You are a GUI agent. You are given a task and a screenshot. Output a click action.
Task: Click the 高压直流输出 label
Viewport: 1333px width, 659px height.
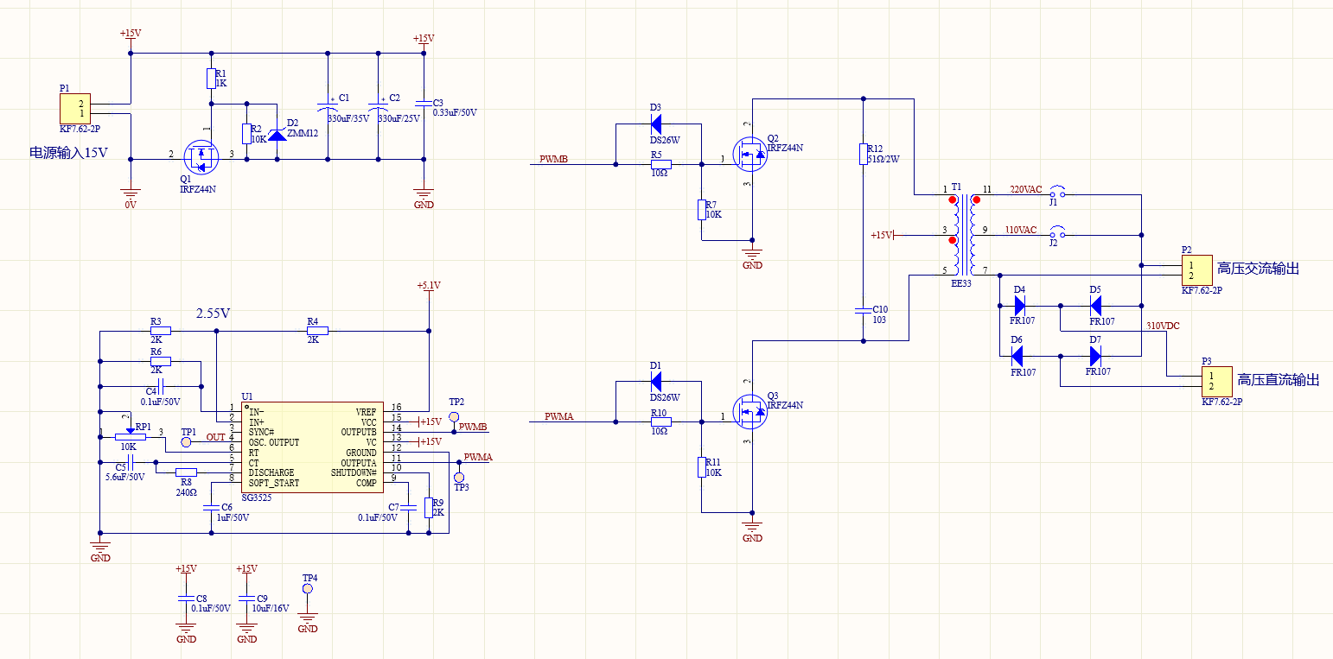[1279, 380]
